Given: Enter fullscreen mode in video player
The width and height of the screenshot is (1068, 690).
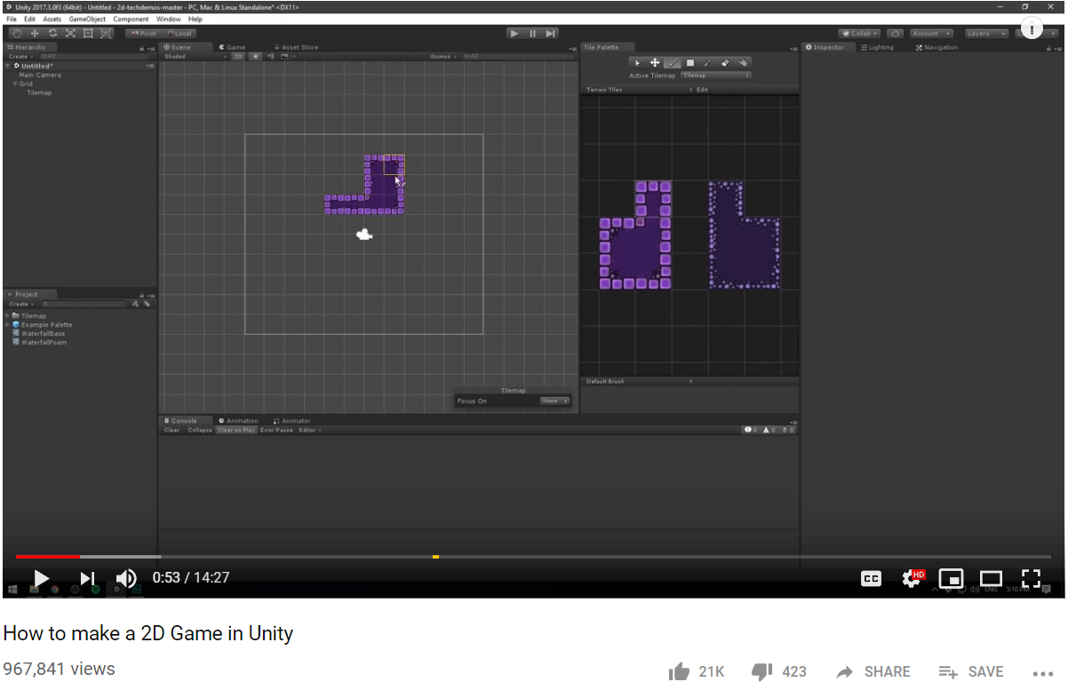Looking at the screenshot, I should [x=1031, y=578].
